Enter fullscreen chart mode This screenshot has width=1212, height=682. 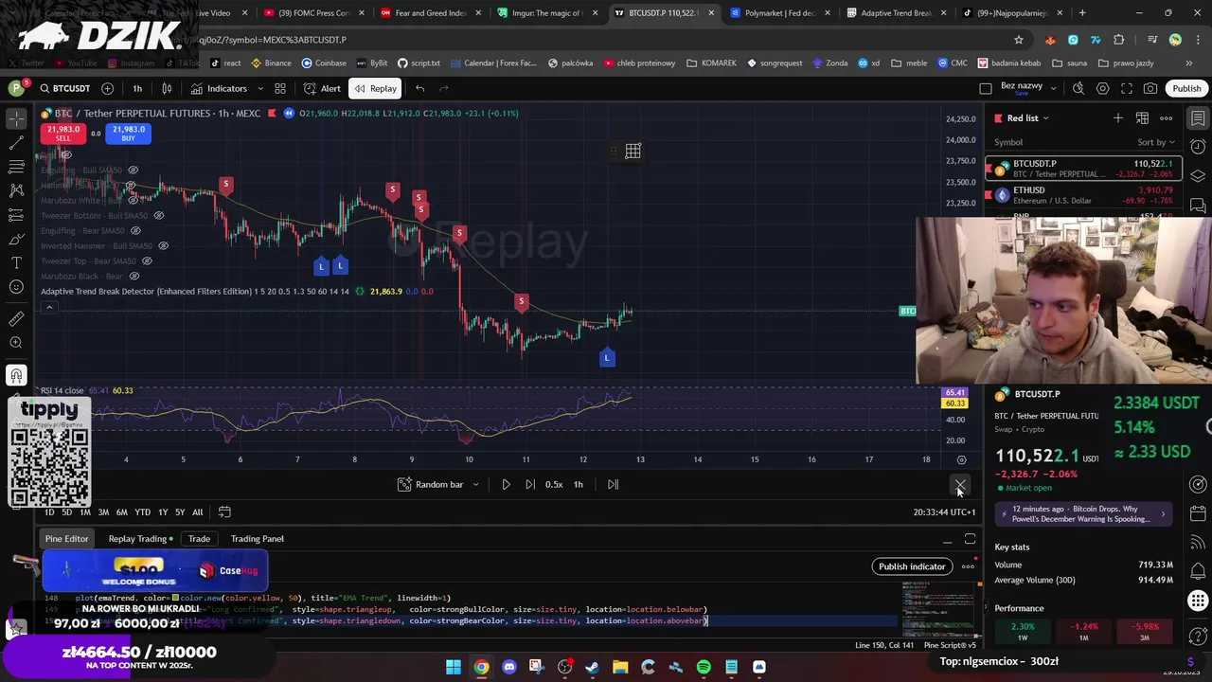(1127, 88)
